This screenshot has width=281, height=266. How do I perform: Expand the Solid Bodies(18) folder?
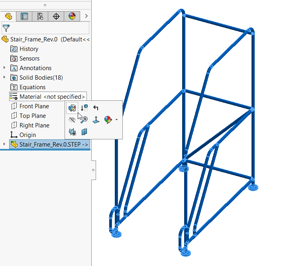pyautogui.click(x=4, y=77)
